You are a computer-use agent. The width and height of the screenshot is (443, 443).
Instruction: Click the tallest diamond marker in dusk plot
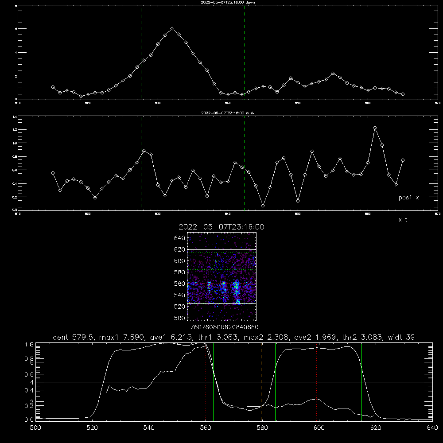(x=375, y=128)
